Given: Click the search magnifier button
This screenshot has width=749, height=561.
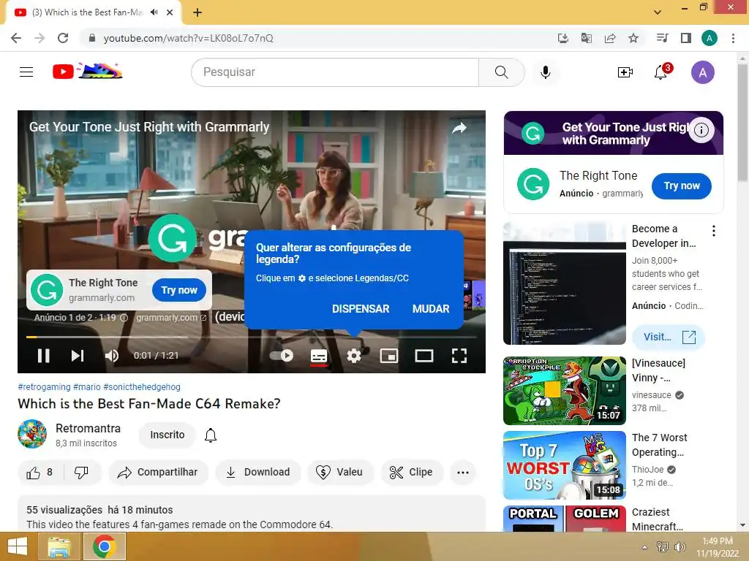Looking at the screenshot, I should click(501, 72).
